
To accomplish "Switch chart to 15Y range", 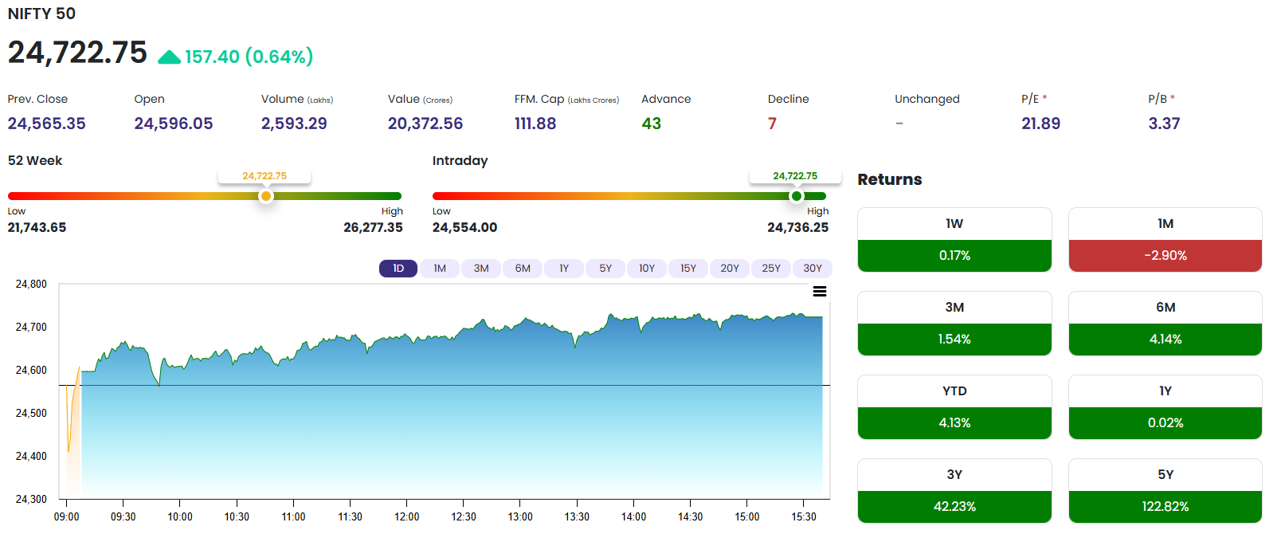I will pos(688,269).
